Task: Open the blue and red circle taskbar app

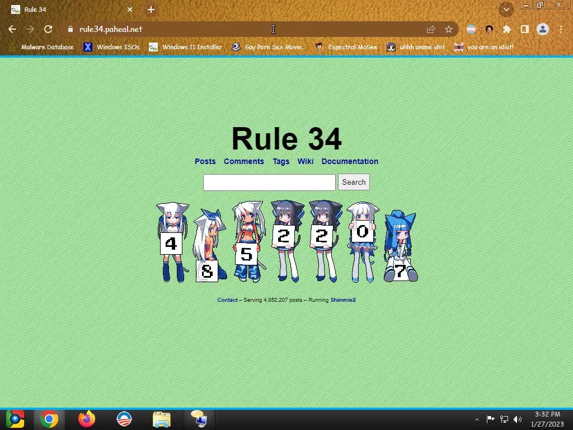Action: 124,419
